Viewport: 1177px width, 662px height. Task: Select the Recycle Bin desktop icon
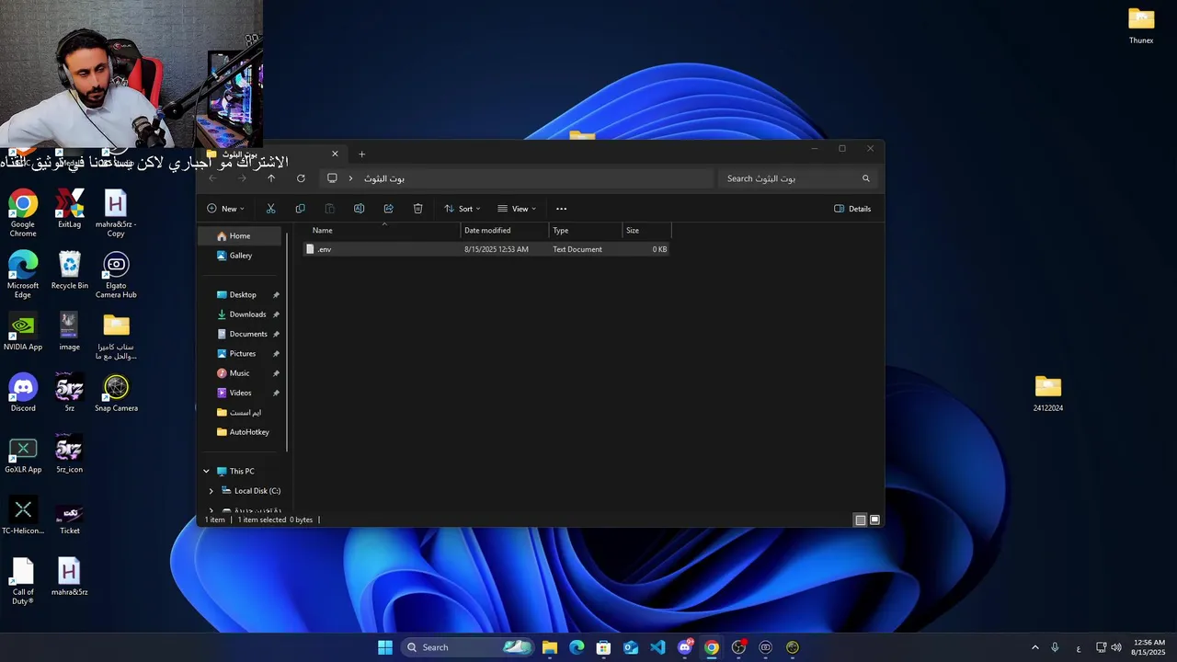69,270
